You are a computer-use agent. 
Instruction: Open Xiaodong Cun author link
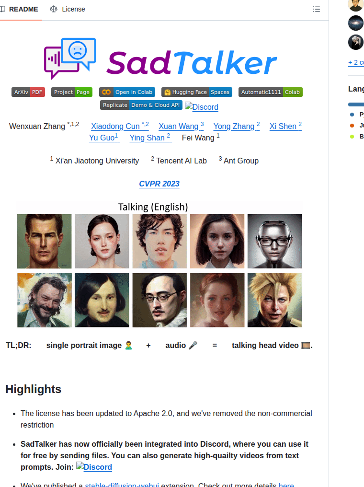pos(120,126)
